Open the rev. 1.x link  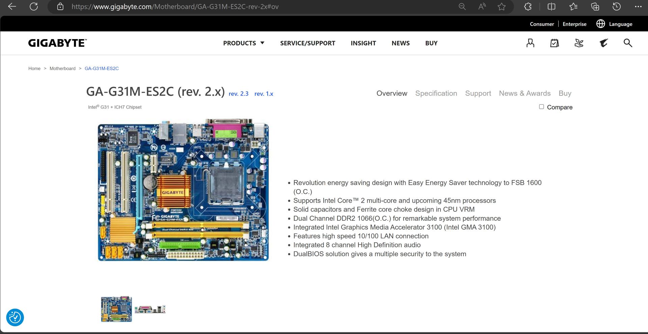[x=264, y=94]
